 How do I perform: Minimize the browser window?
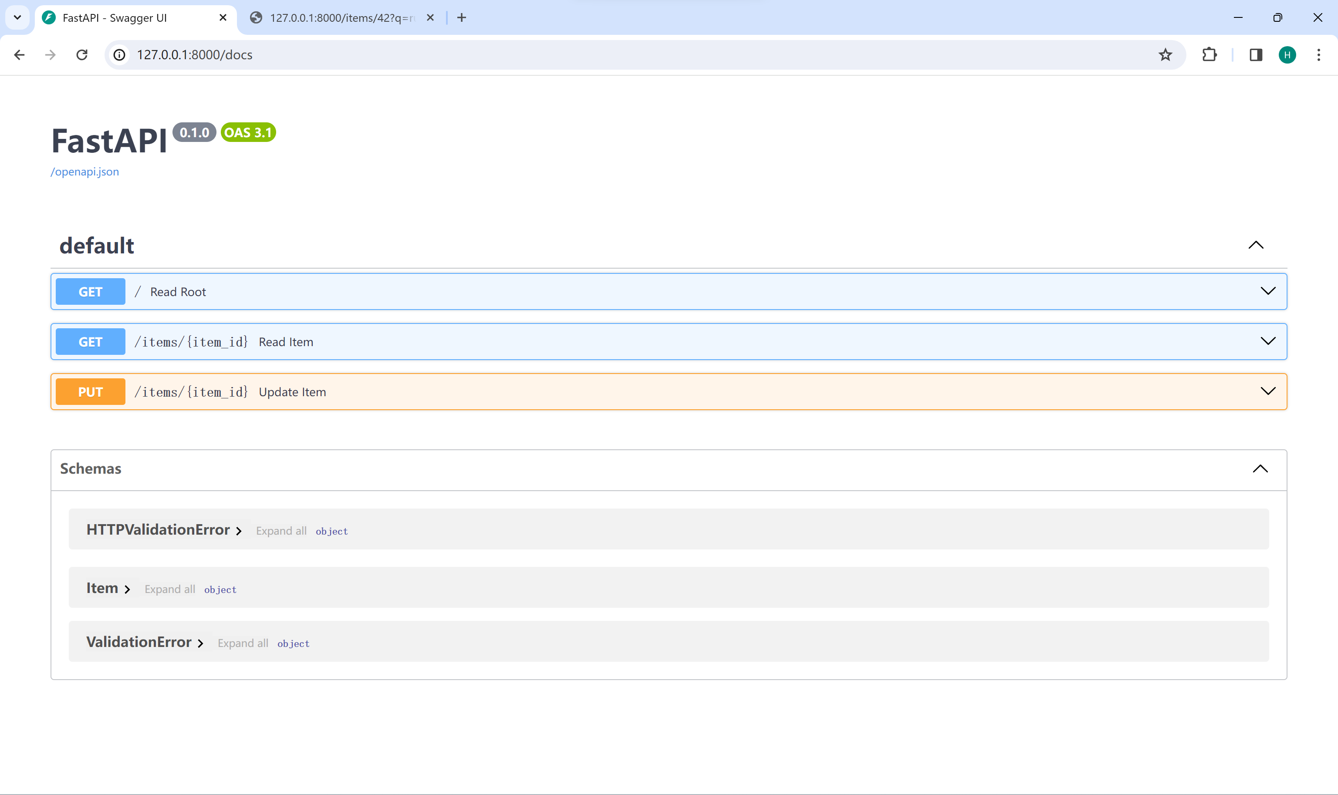click(x=1238, y=18)
